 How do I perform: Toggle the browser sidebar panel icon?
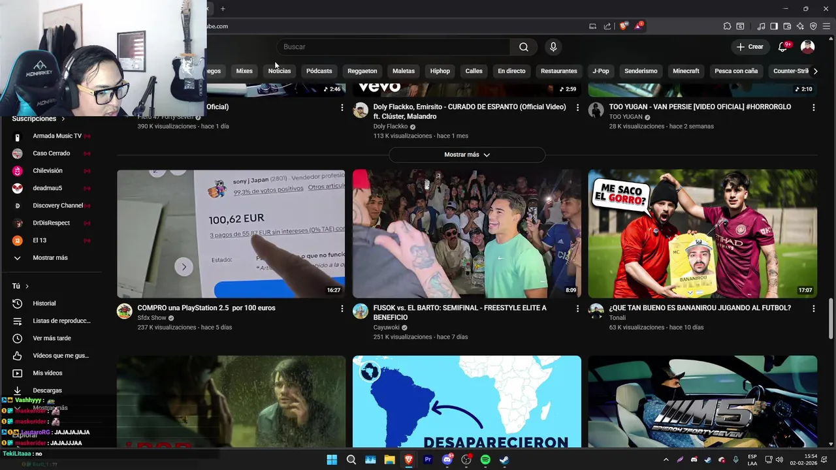point(774,26)
